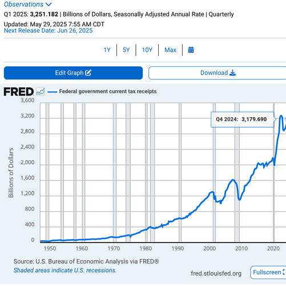Click the Download button
286x286 pixels.
[x=217, y=73]
